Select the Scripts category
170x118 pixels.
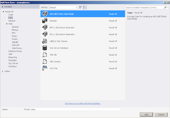pos(15,39)
